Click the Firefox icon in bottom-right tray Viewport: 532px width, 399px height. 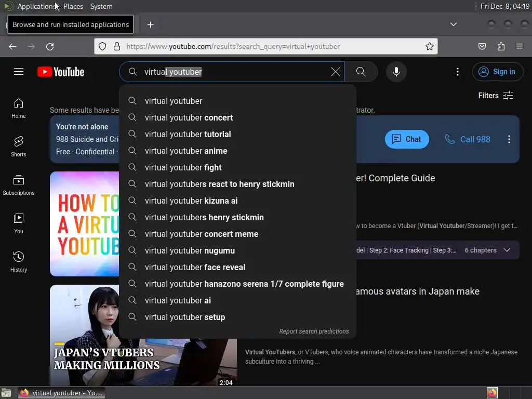pyautogui.click(x=492, y=393)
